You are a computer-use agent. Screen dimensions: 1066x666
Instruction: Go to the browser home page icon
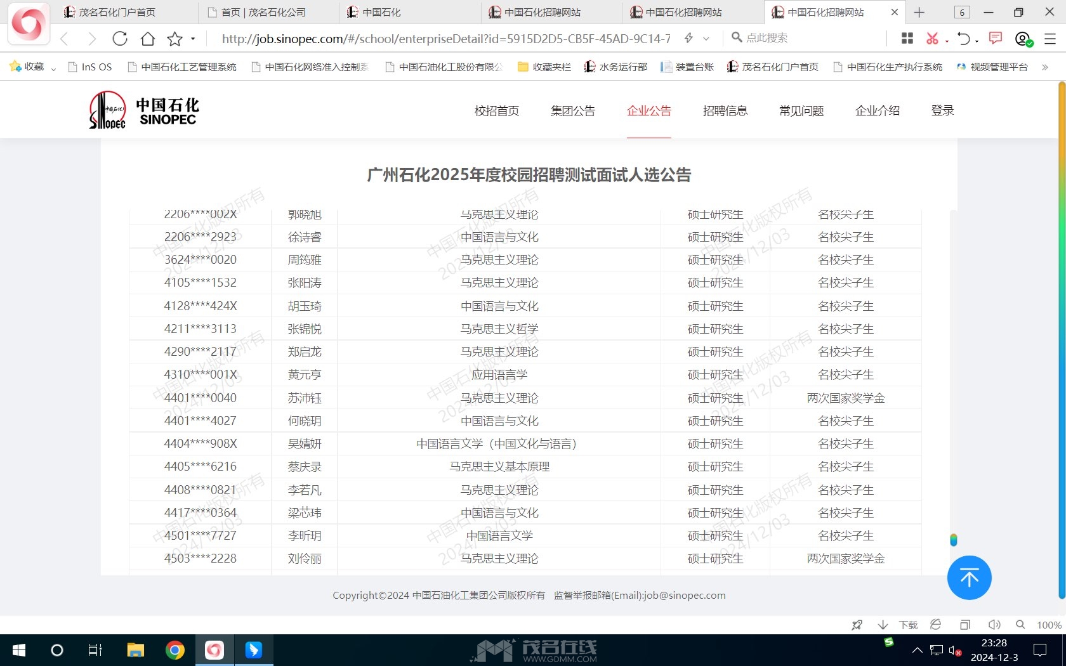pyautogui.click(x=148, y=39)
